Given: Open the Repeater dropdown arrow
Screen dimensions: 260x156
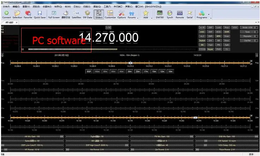Looking at the screenshot, I should coord(257,36).
